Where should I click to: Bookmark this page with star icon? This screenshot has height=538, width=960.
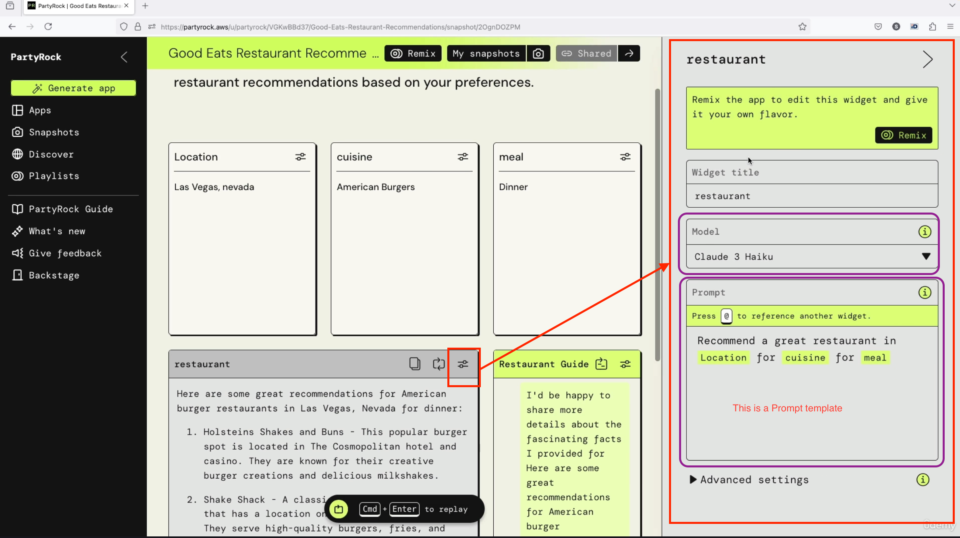tap(802, 27)
